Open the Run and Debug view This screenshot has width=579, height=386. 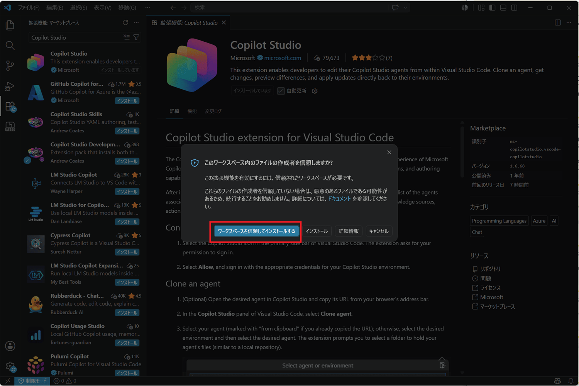[10, 86]
